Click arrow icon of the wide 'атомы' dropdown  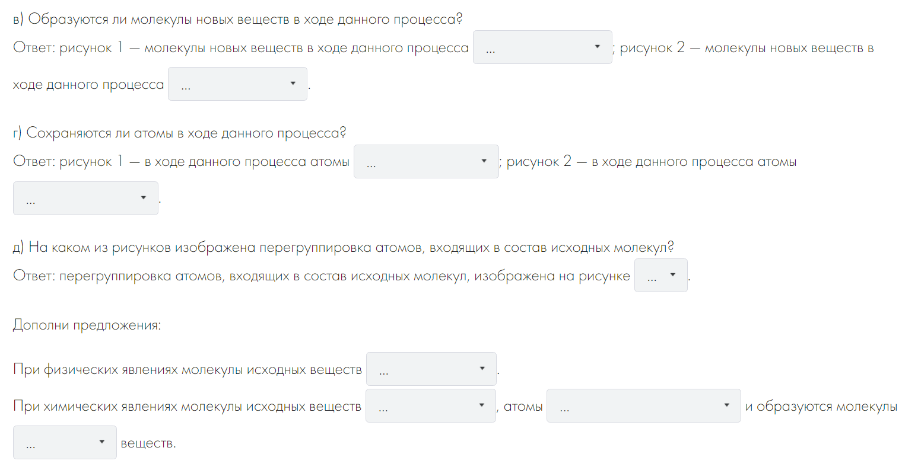tap(726, 405)
